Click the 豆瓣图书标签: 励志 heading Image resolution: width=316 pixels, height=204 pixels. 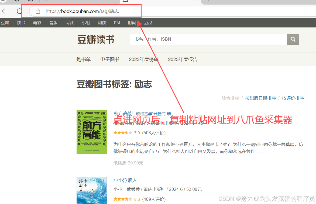pyautogui.click(x=114, y=84)
